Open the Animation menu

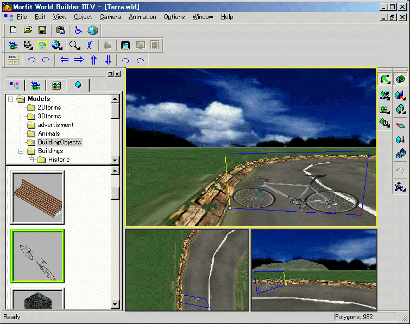(142, 17)
